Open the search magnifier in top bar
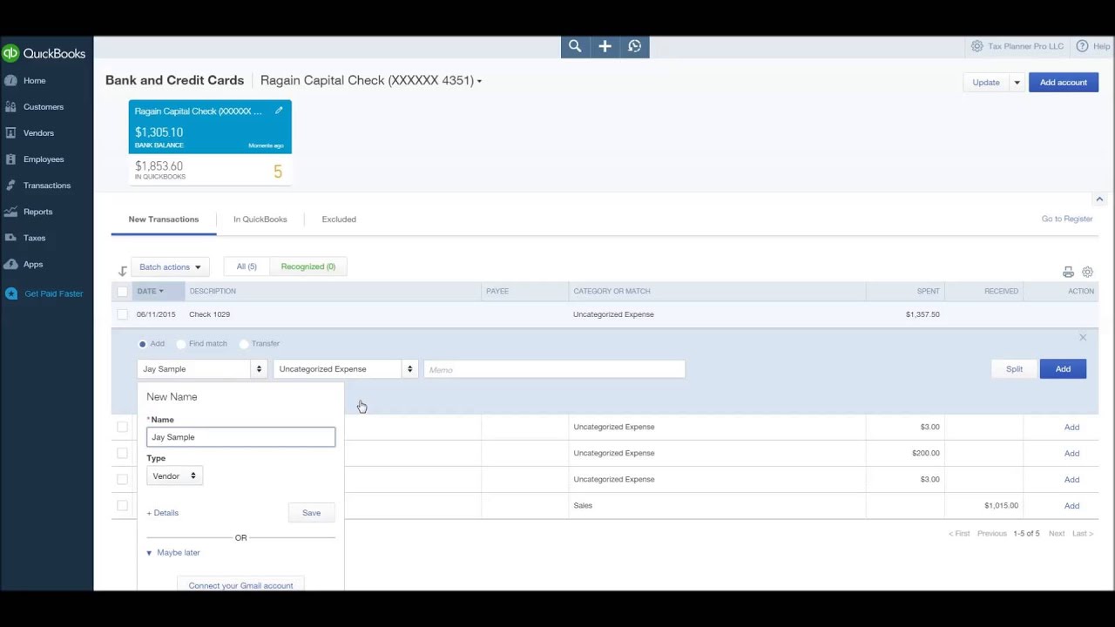1115x627 pixels. point(575,46)
